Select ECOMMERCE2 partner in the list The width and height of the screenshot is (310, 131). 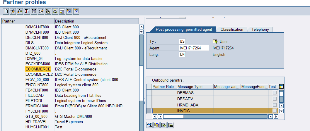39,74
